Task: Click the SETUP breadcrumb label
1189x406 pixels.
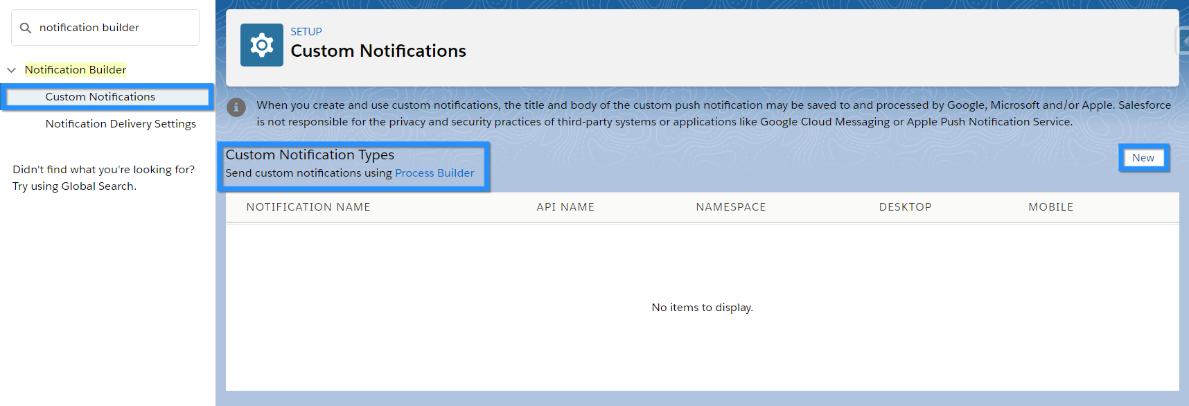Action: 306,32
